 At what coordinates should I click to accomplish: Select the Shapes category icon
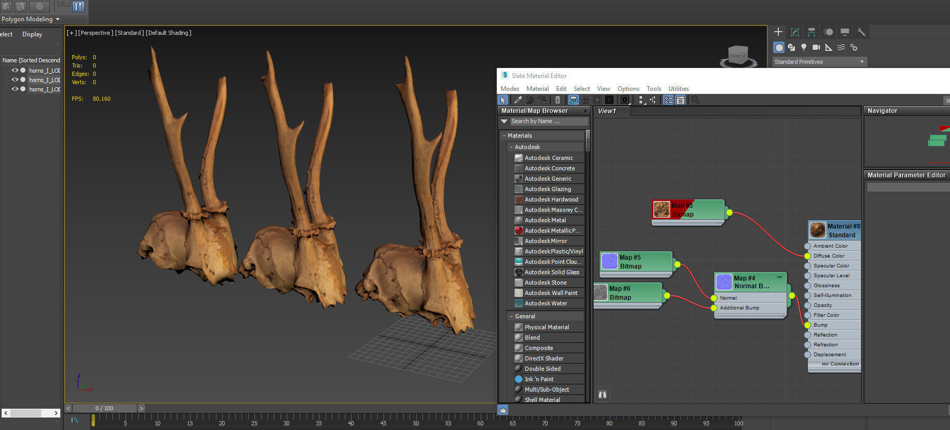coord(791,47)
